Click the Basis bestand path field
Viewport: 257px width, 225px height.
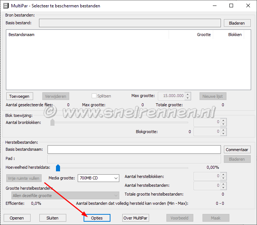pyautogui.click(x=130, y=23)
